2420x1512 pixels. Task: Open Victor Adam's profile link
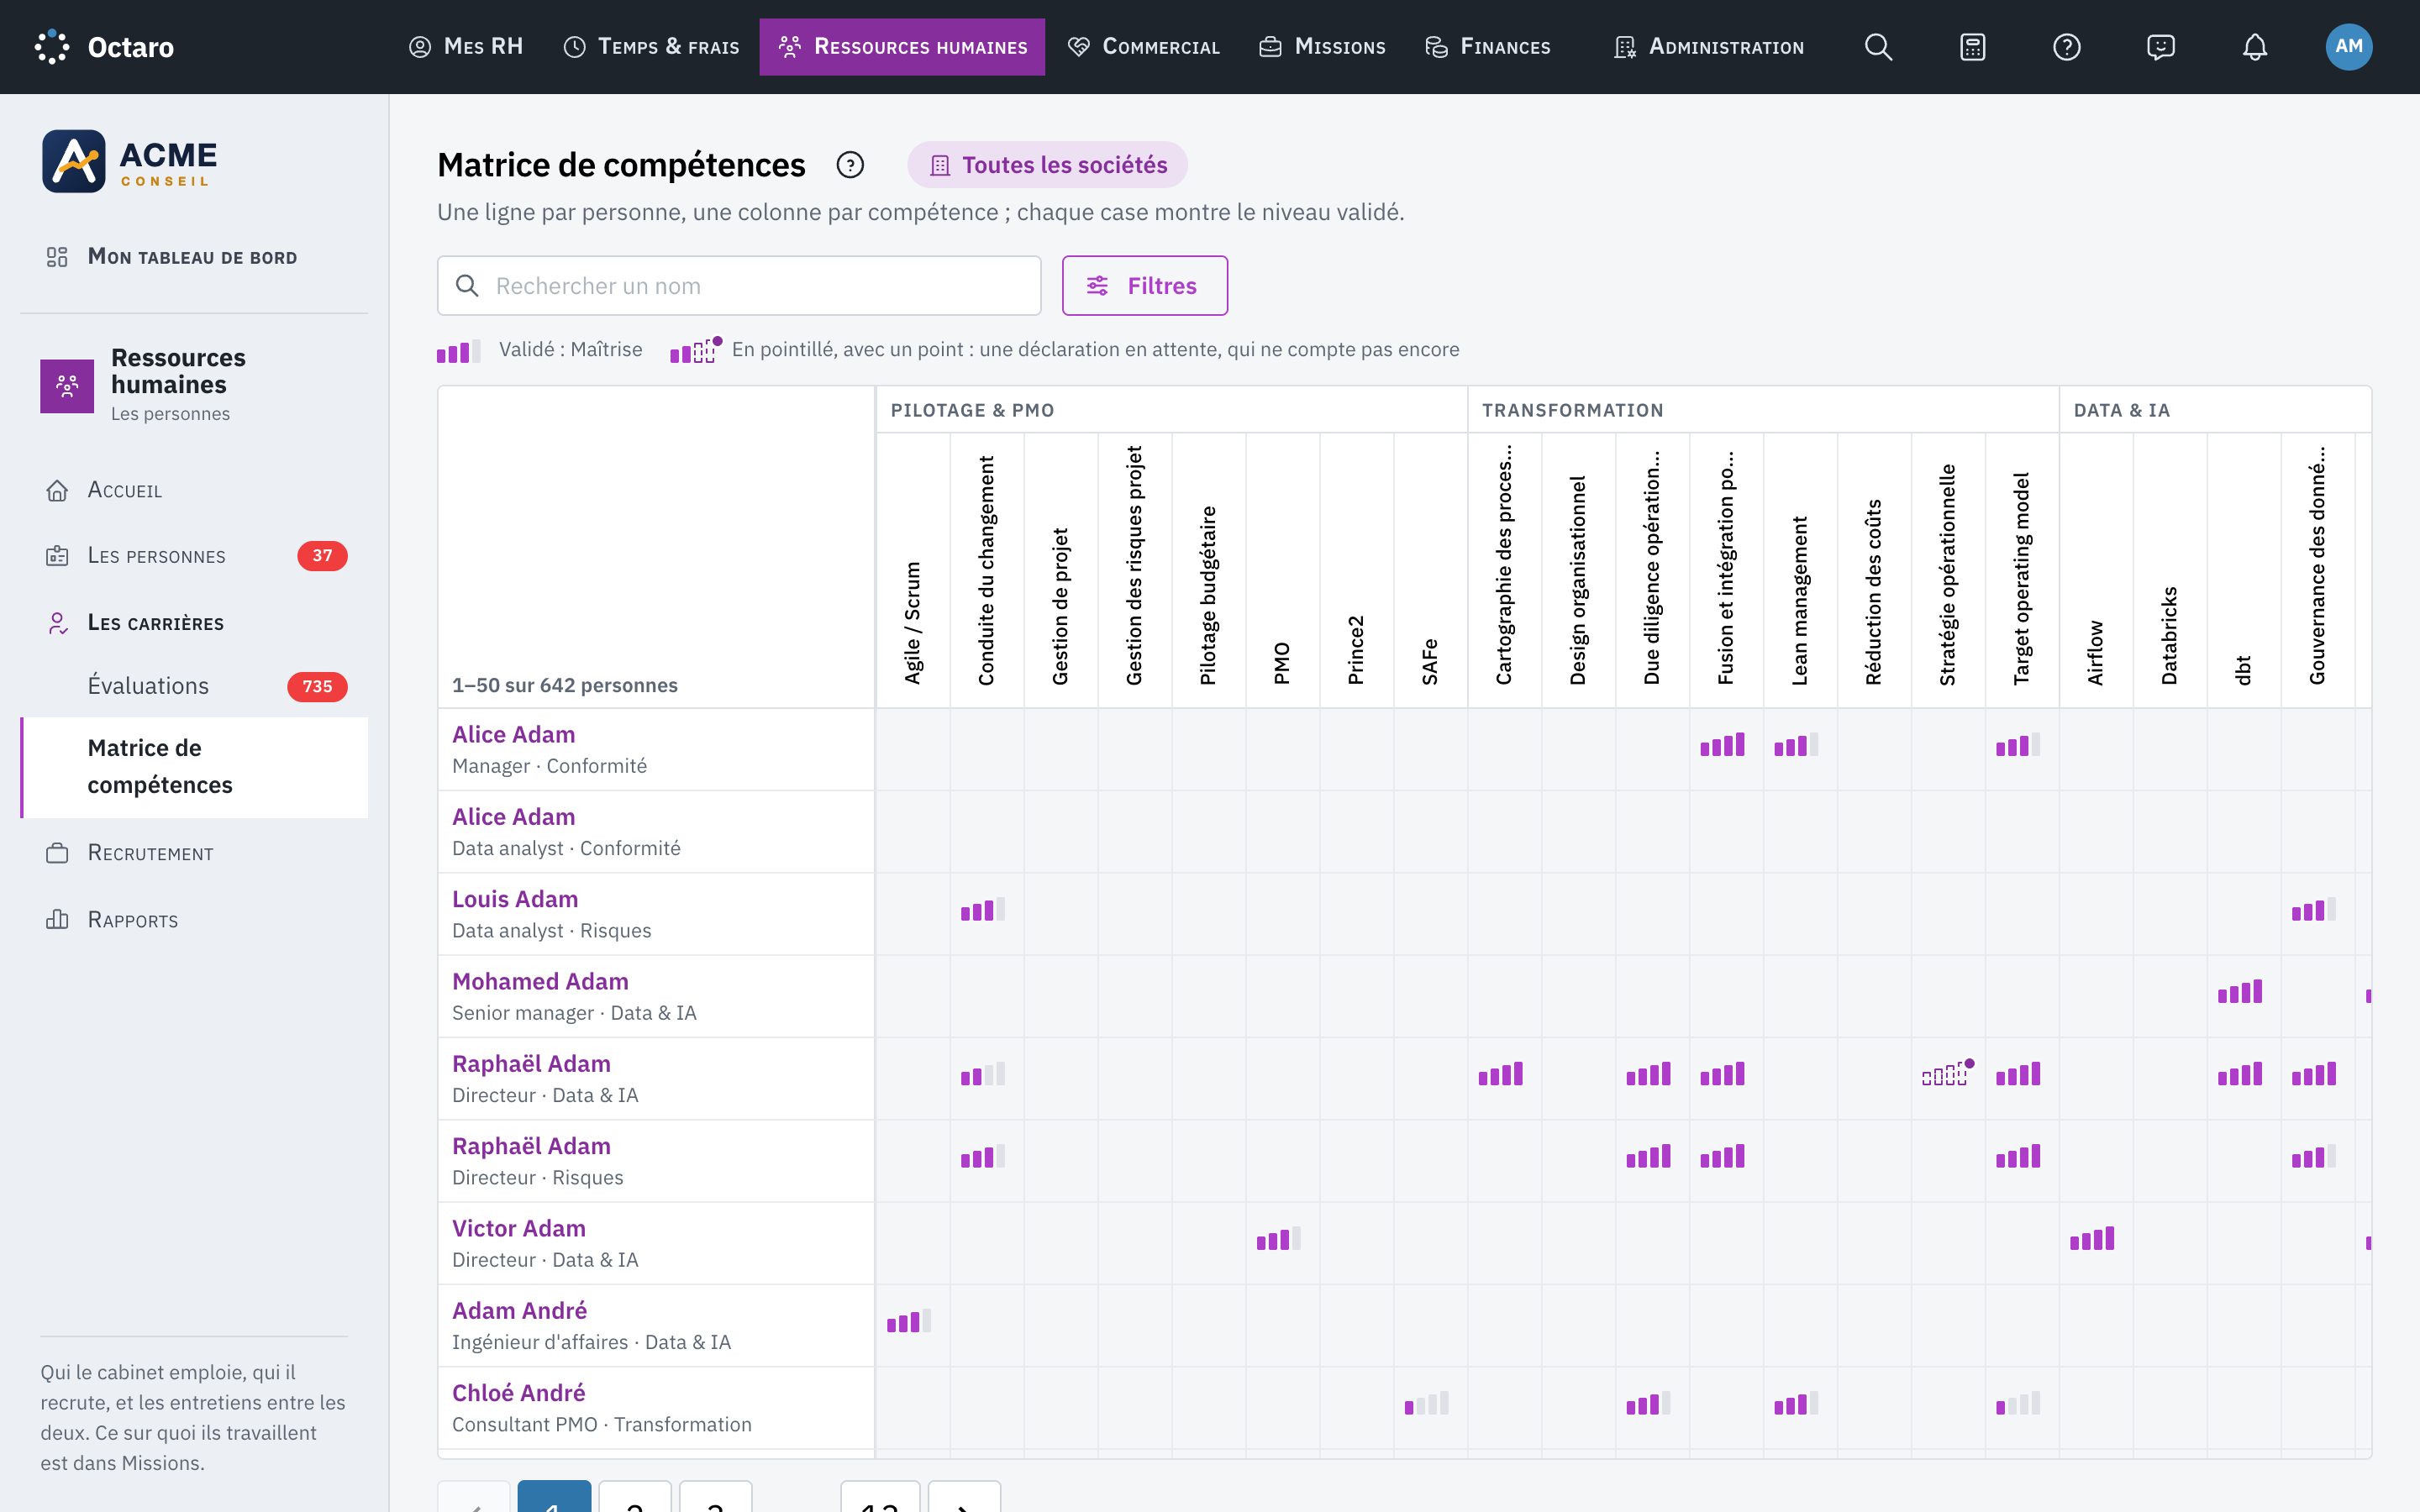coord(519,1228)
